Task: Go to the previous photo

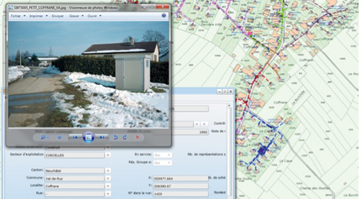Action: 75,137
